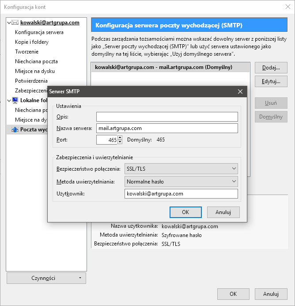The width and height of the screenshot is (295, 306).
Task: Open Konfiguracja serwera in the sidebar
Action: pyautogui.click(x=39, y=32)
